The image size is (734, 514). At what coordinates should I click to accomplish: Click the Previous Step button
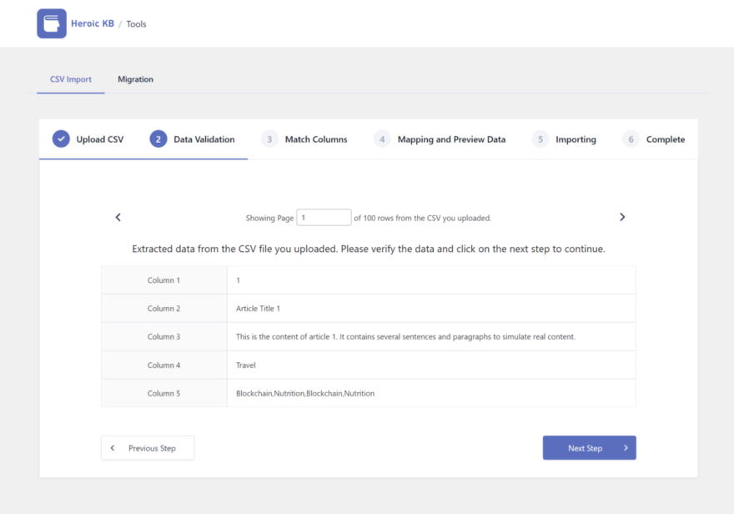click(x=148, y=447)
